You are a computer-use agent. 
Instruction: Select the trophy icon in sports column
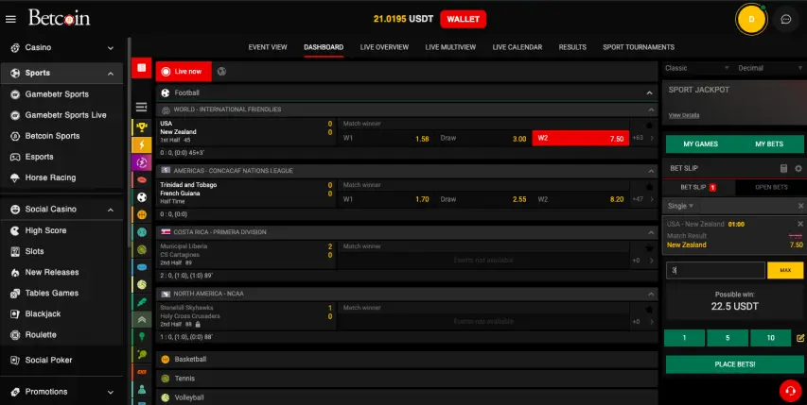click(142, 127)
